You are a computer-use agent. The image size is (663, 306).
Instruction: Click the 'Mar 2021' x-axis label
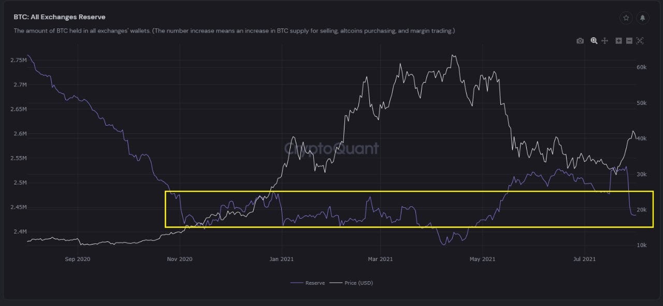[x=380, y=259]
